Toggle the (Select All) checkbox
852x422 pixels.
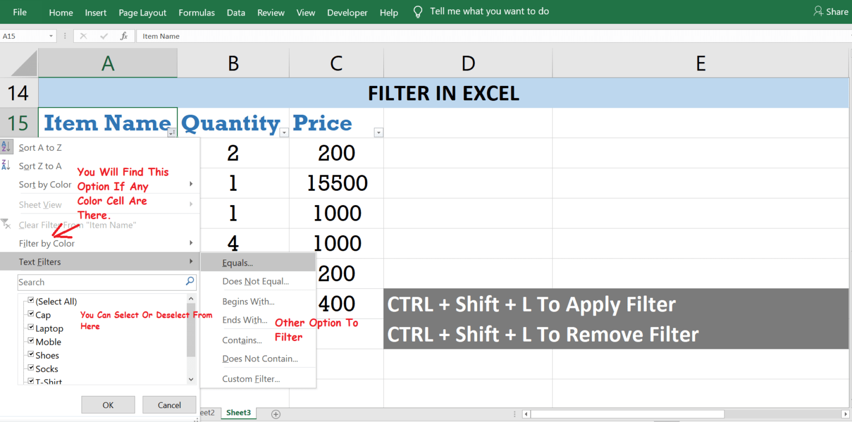pos(31,300)
